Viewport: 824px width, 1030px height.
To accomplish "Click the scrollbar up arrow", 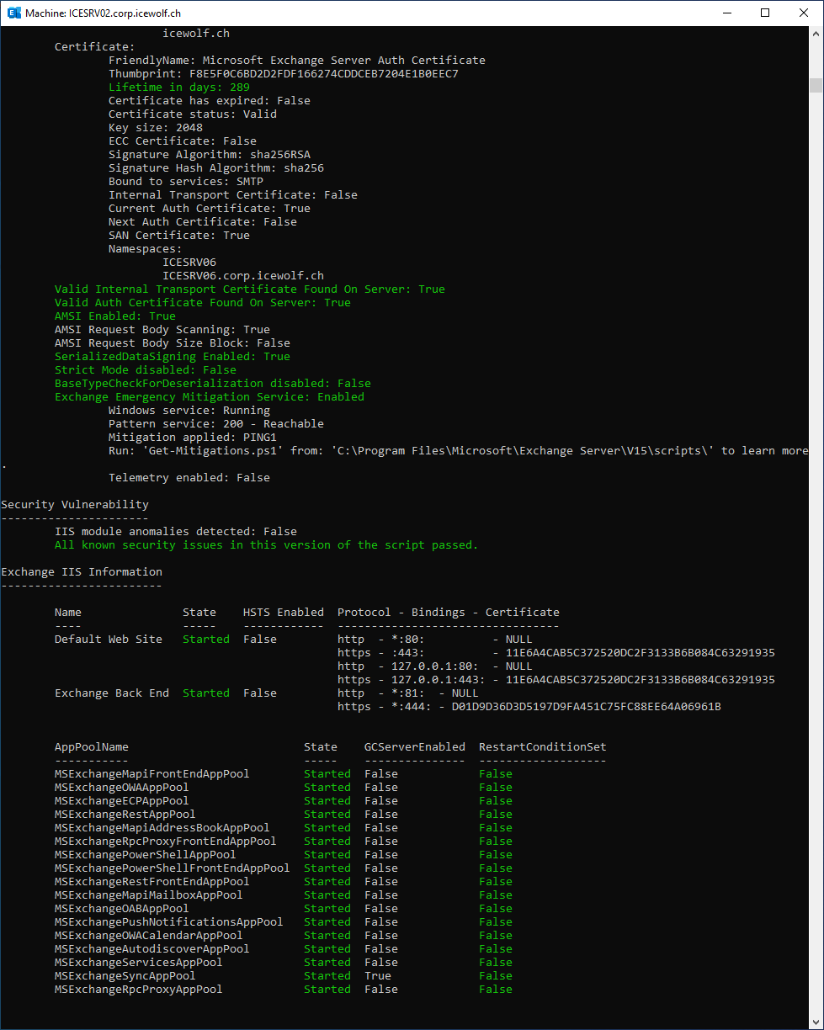I will (816, 33).
